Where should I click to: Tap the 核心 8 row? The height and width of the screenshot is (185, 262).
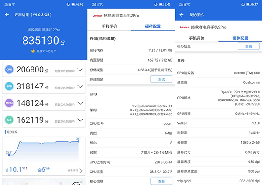tap(131, 143)
